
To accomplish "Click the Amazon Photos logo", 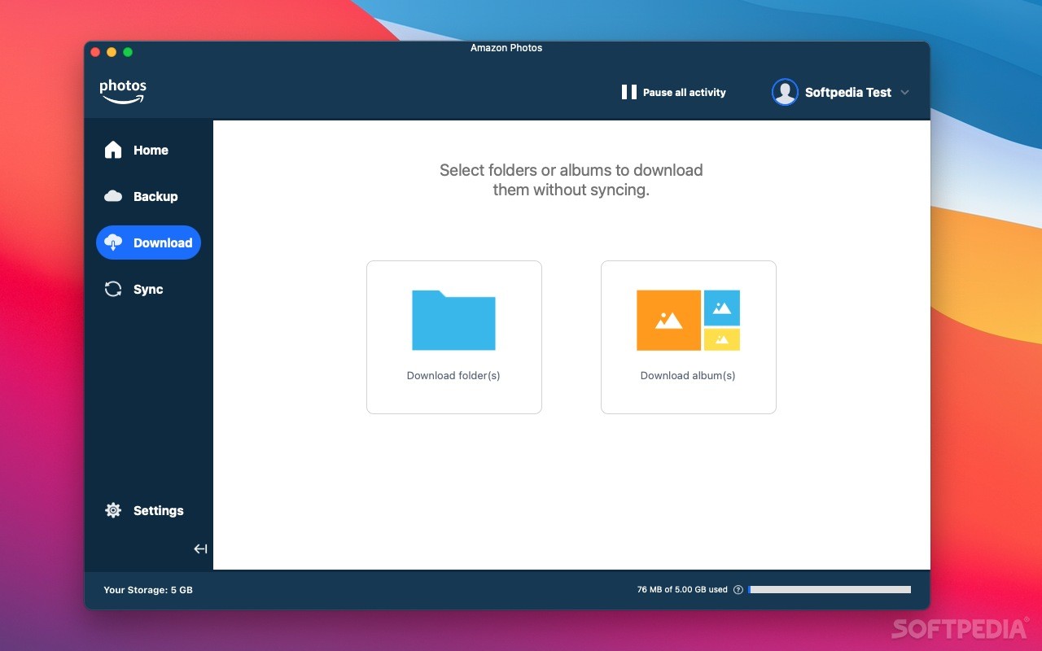I will 123,92.
